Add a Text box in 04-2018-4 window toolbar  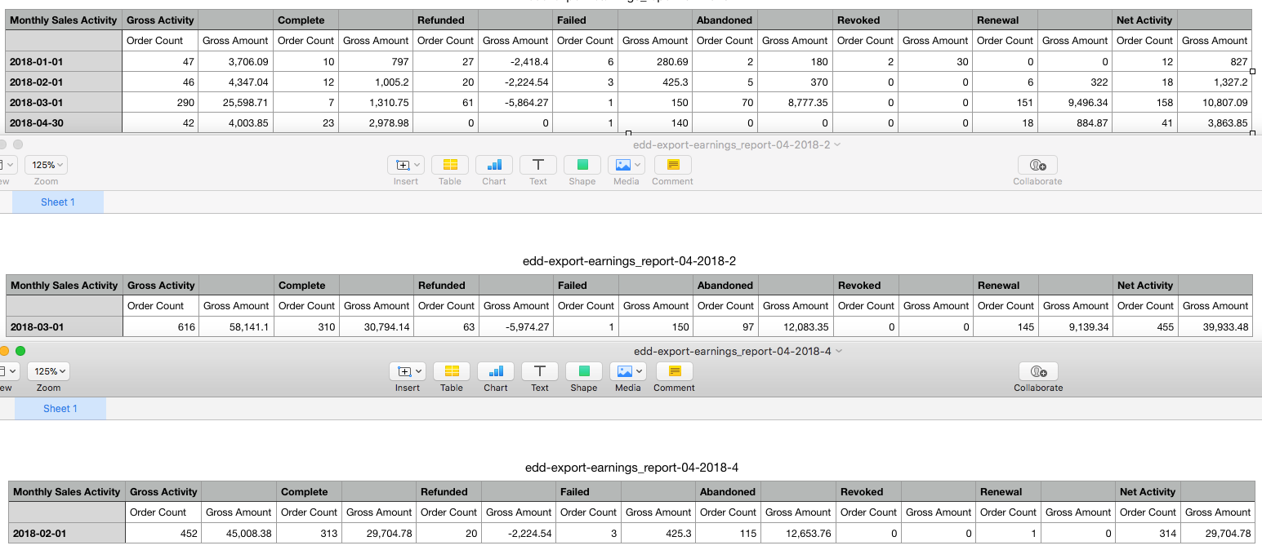pyautogui.click(x=540, y=371)
